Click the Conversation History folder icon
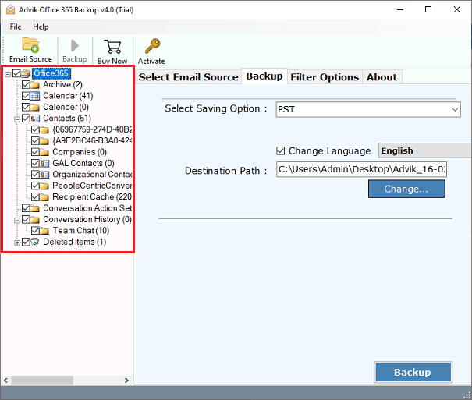472x400 pixels. pos(35,220)
